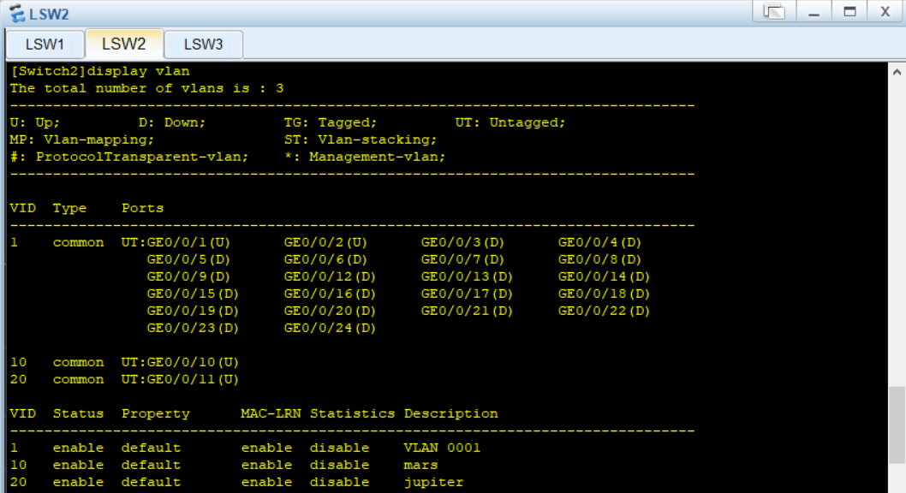Click the scrollbar up arrow
906x493 pixels.
(x=897, y=72)
